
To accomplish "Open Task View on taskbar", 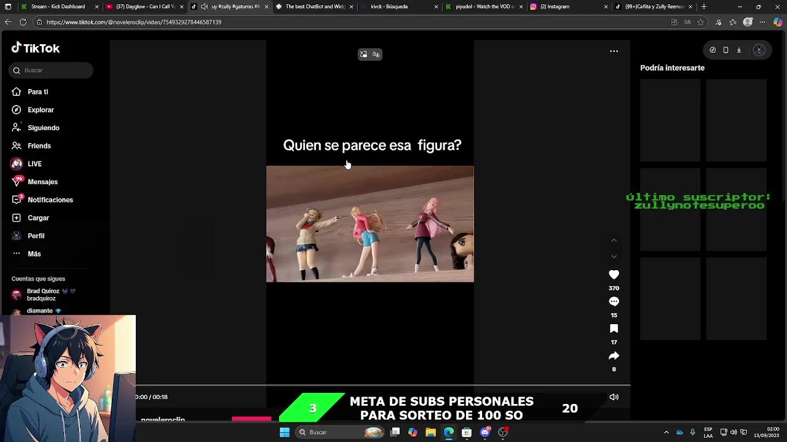I will coord(395,432).
